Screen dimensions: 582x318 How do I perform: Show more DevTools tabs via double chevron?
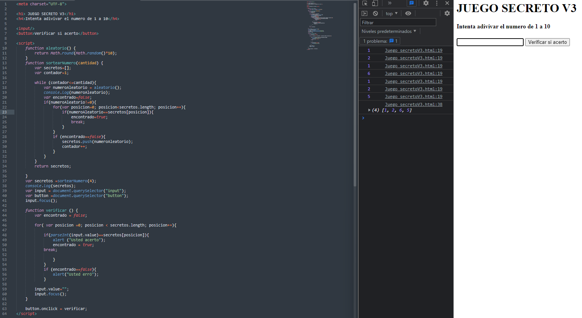[x=390, y=3]
